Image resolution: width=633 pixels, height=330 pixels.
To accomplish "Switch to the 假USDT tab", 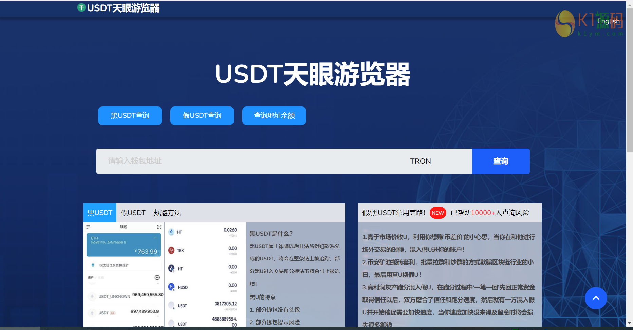I will (x=133, y=213).
